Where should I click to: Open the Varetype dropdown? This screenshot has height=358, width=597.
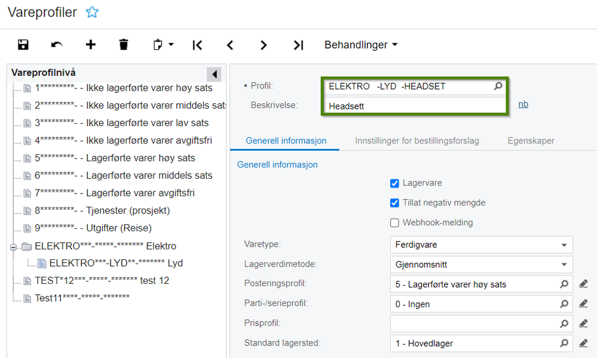point(481,245)
